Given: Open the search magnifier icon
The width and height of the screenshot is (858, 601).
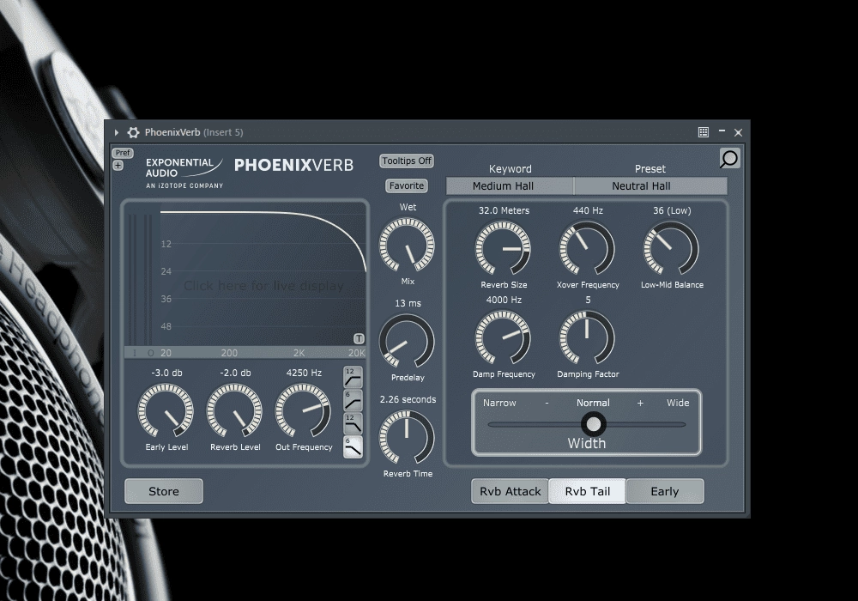Looking at the screenshot, I should point(729,159).
